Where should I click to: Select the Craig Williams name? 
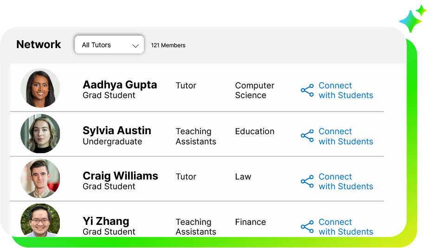[x=120, y=176]
